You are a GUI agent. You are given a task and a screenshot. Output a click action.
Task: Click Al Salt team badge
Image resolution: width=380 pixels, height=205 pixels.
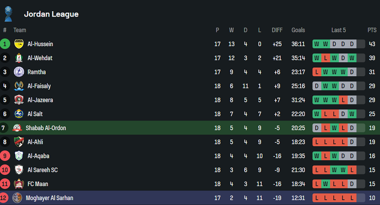click(19, 114)
